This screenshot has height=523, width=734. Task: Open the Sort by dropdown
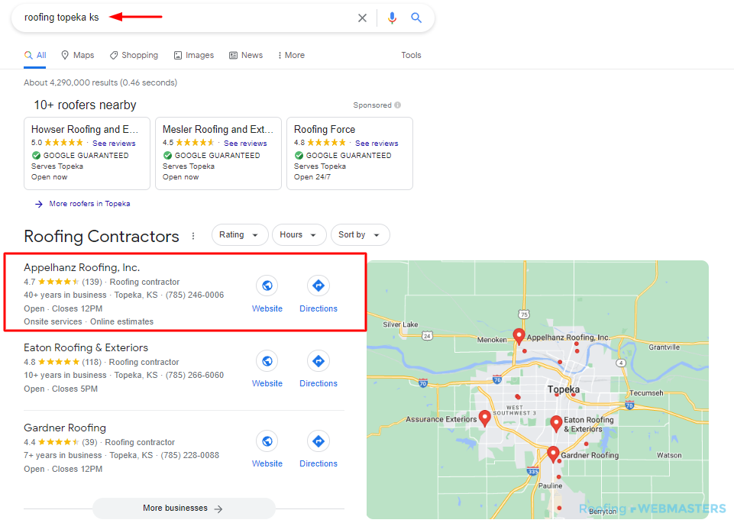coord(360,235)
